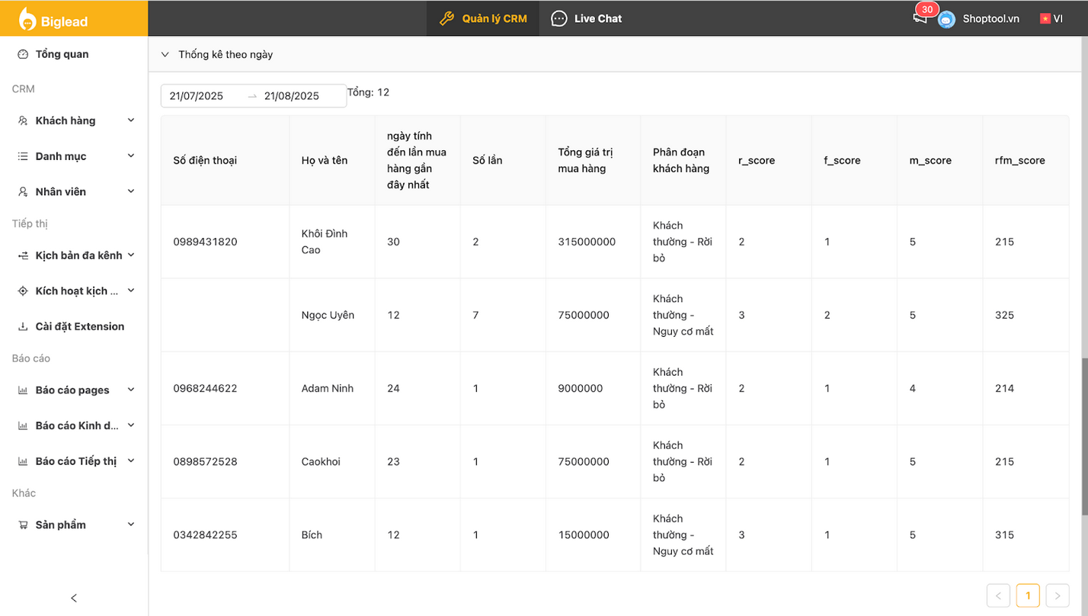The width and height of the screenshot is (1088, 616).
Task: Click the Danh mục list icon
Action: pyautogui.click(x=23, y=156)
